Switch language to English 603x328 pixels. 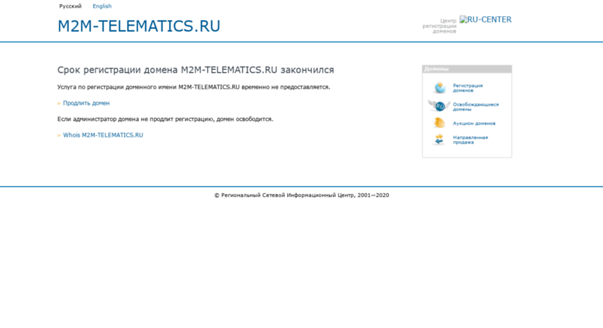tap(102, 6)
